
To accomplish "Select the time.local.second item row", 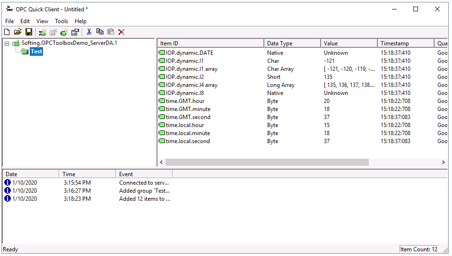I will [303, 141].
